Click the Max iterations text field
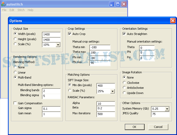Image resolution: width=177 pixels, height=135 pixels. coord(106,114)
